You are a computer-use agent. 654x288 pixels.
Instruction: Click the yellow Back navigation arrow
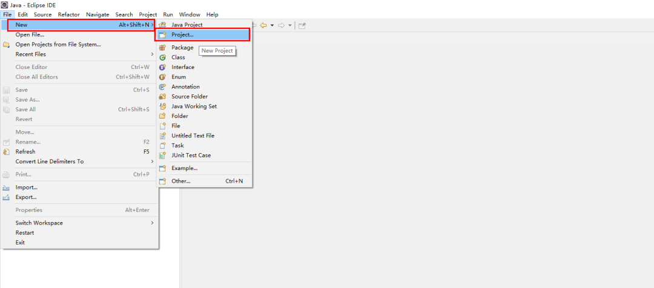(263, 25)
